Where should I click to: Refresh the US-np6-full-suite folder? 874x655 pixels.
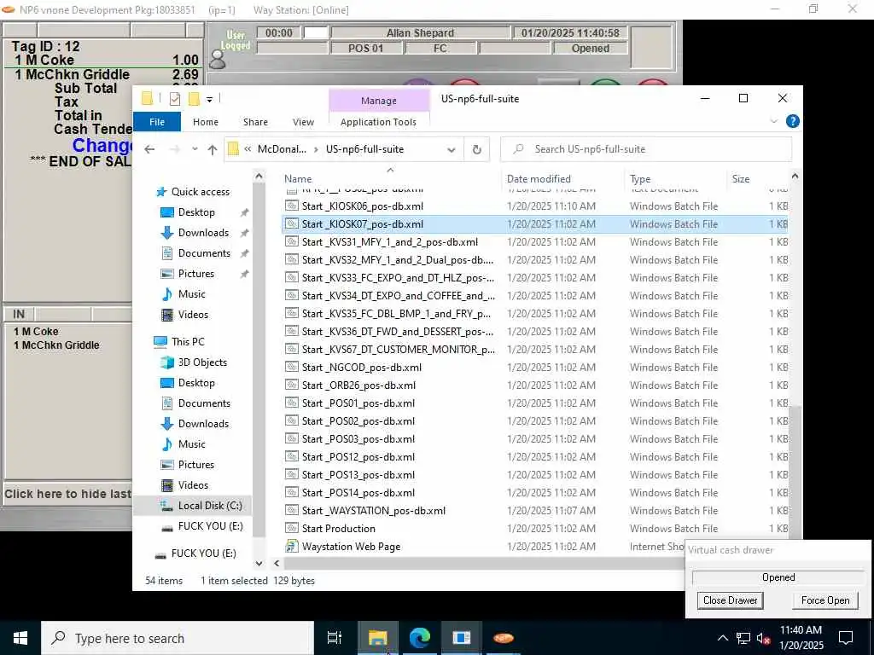click(x=476, y=149)
